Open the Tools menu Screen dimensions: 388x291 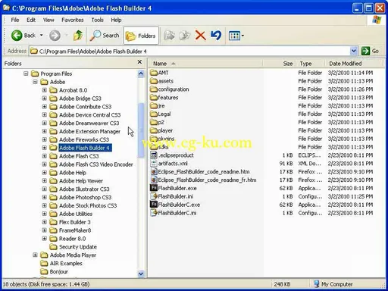(97, 20)
